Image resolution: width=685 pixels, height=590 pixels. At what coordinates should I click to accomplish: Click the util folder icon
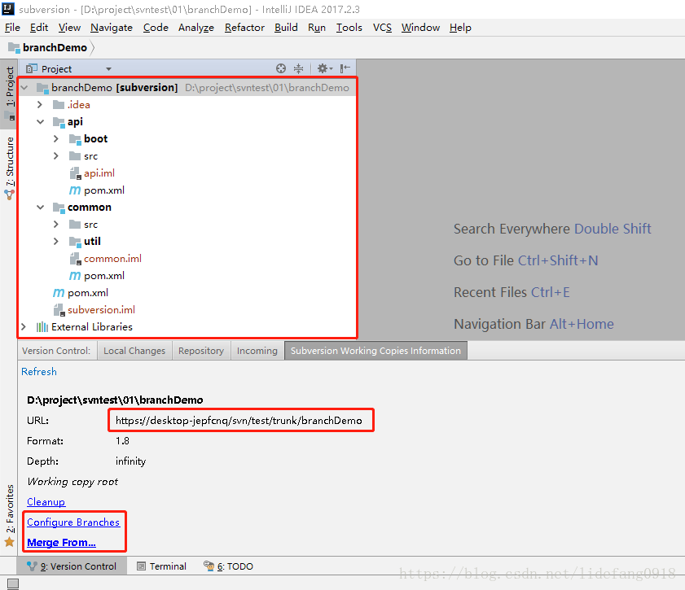[75, 242]
